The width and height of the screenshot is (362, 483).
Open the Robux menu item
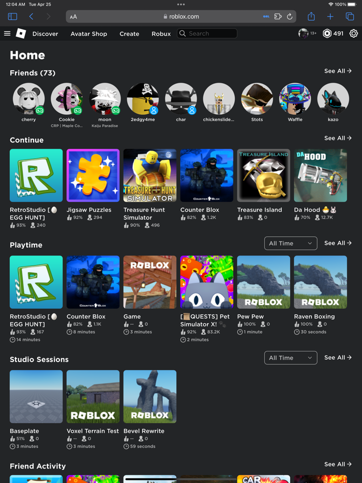(161, 34)
